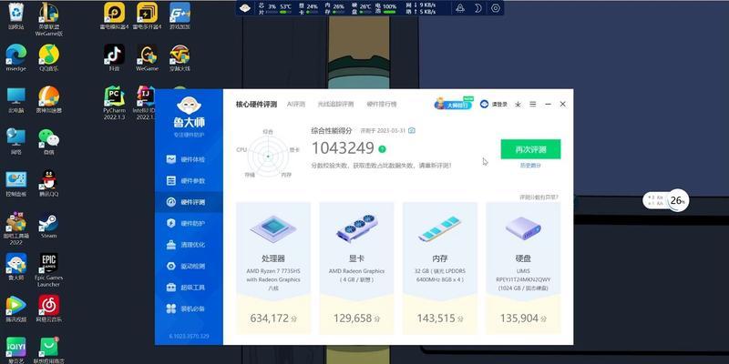
Task: Click the 129,658 graphics score
Action: click(x=353, y=318)
